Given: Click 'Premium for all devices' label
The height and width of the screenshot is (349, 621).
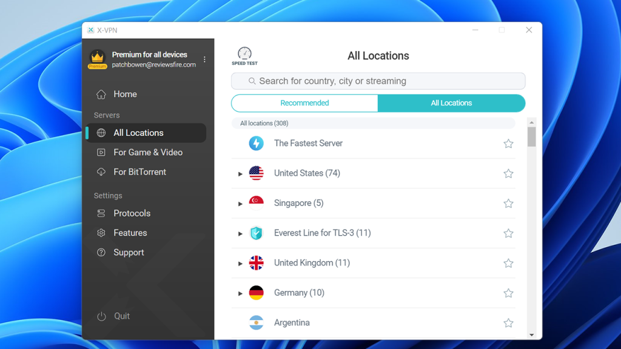Looking at the screenshot, I should (149, 55).
